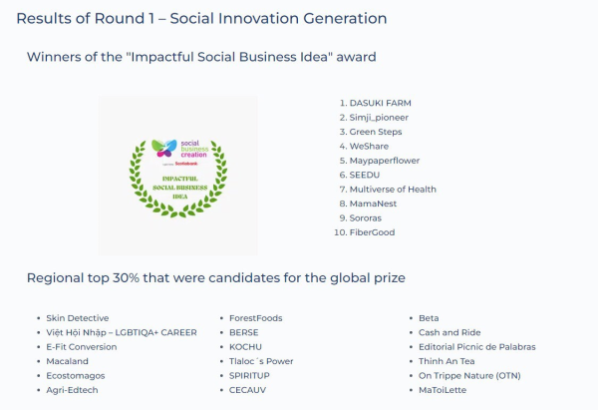Select Việt Hội Nhập – LGBTIQA+ CAREER entry

tap(122, 332)
